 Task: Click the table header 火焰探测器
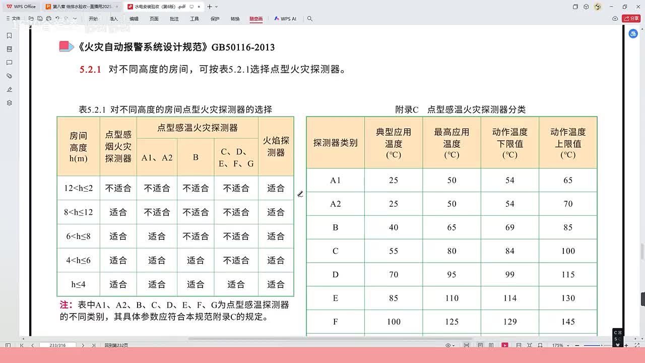tap(276, 146)
